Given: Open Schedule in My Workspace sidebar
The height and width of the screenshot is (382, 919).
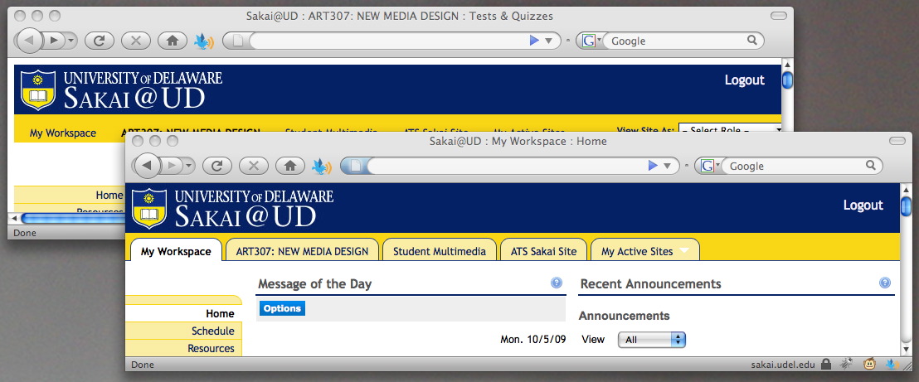Looking at the screenshot, I should [213, 331].
